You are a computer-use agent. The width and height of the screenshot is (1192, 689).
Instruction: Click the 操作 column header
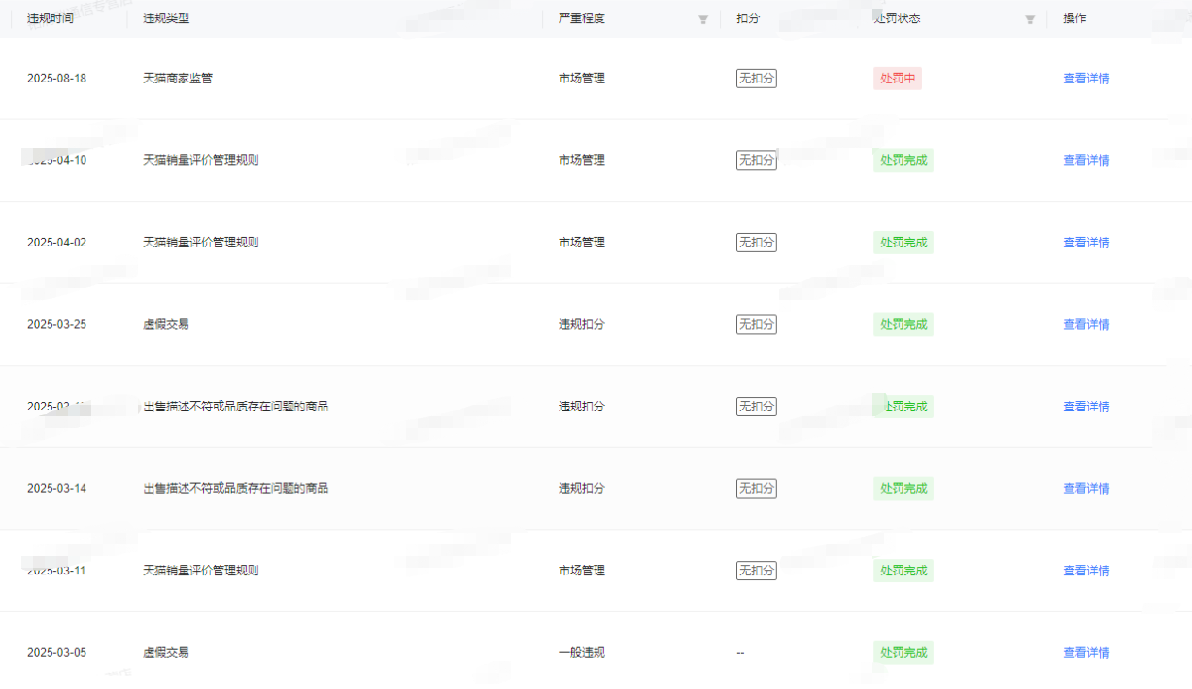(x=1074, y=18)
